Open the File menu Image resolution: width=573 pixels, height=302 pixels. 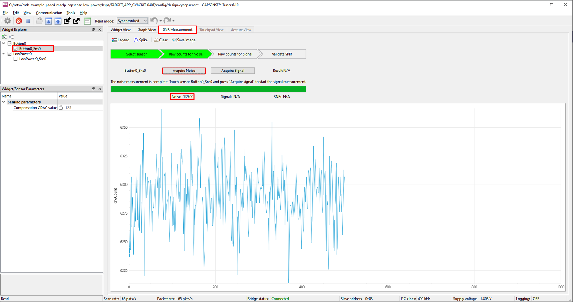coord(5,13)
